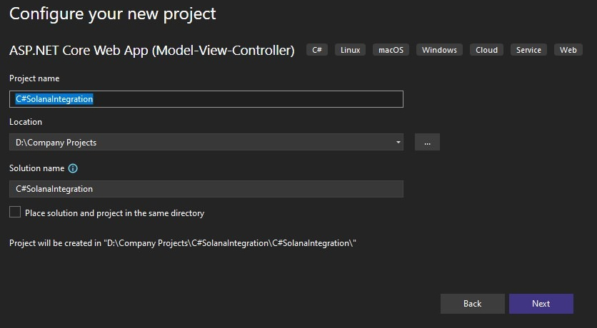This screenshot has width=597, height=328.
Task: Click the Service tag
Action: coord(528,50)
